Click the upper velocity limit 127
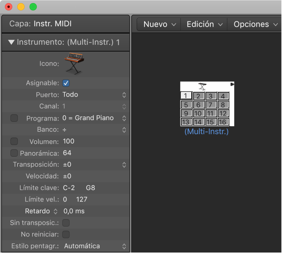Image resolution: width=282 pixels, height=254 pixels. 82,200
